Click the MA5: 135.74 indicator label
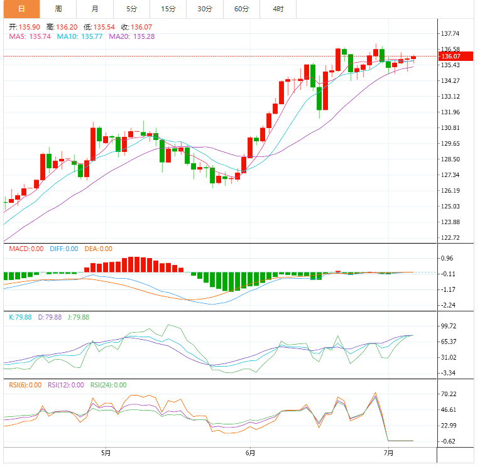This screenshot has width=480, height=469. pos(30,36)
